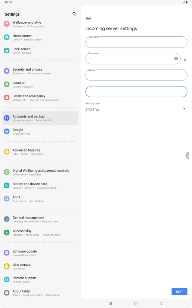Open Accounts and backup menu item
Image resolution: width=192 pixels, height=308 pixels.
click(40, 118)
